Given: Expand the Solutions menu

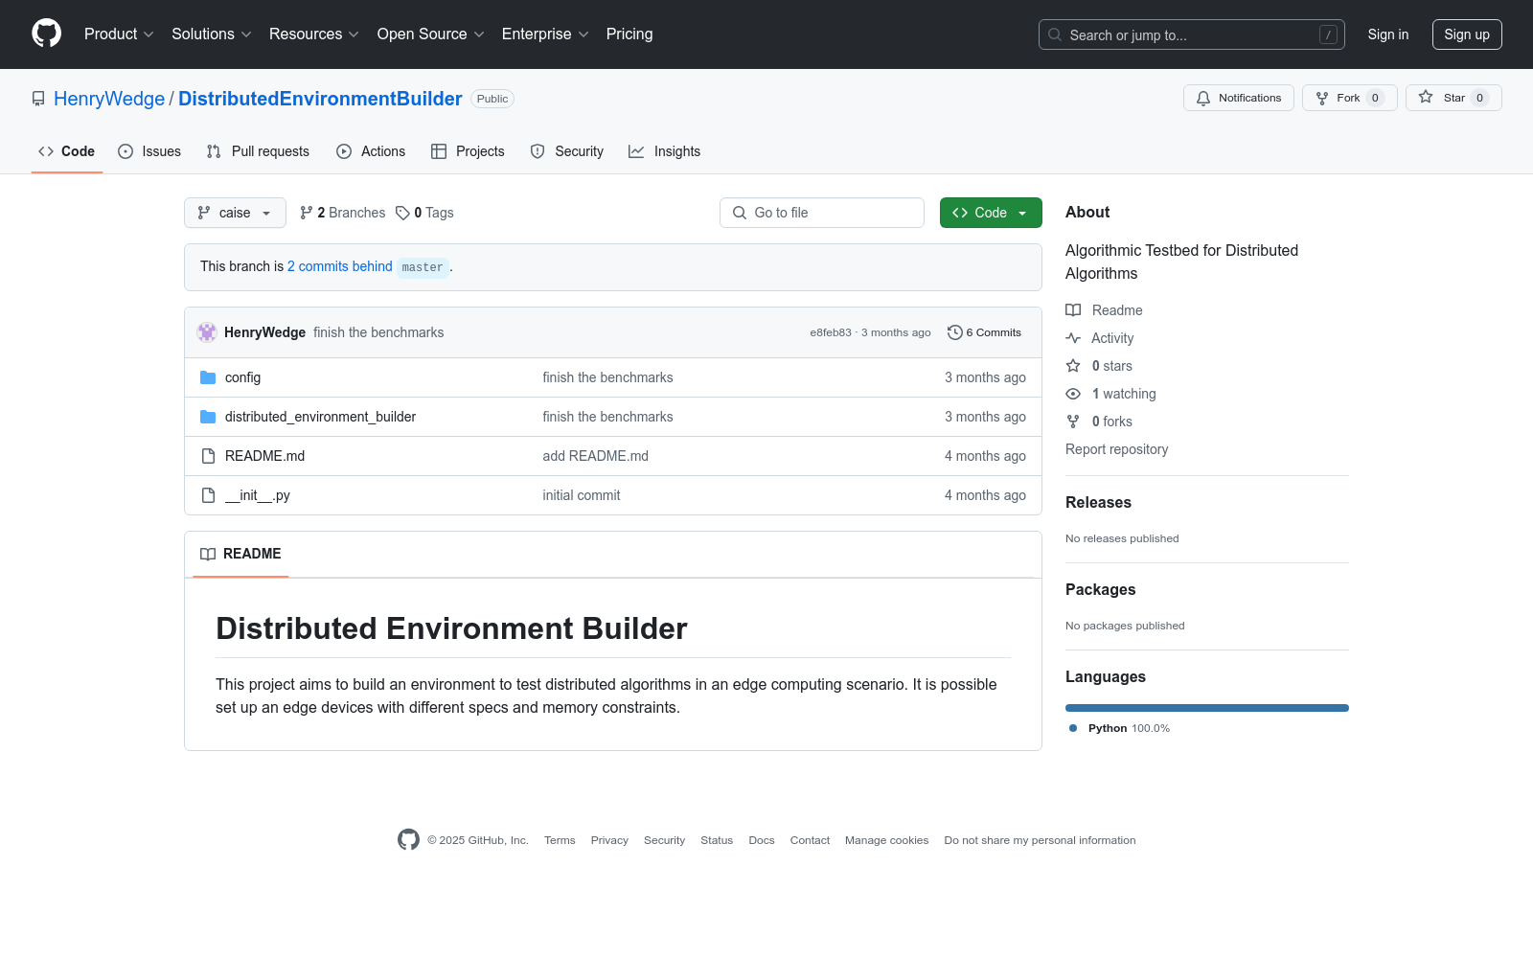Looking at the screenshot, I should coord(212,34).
